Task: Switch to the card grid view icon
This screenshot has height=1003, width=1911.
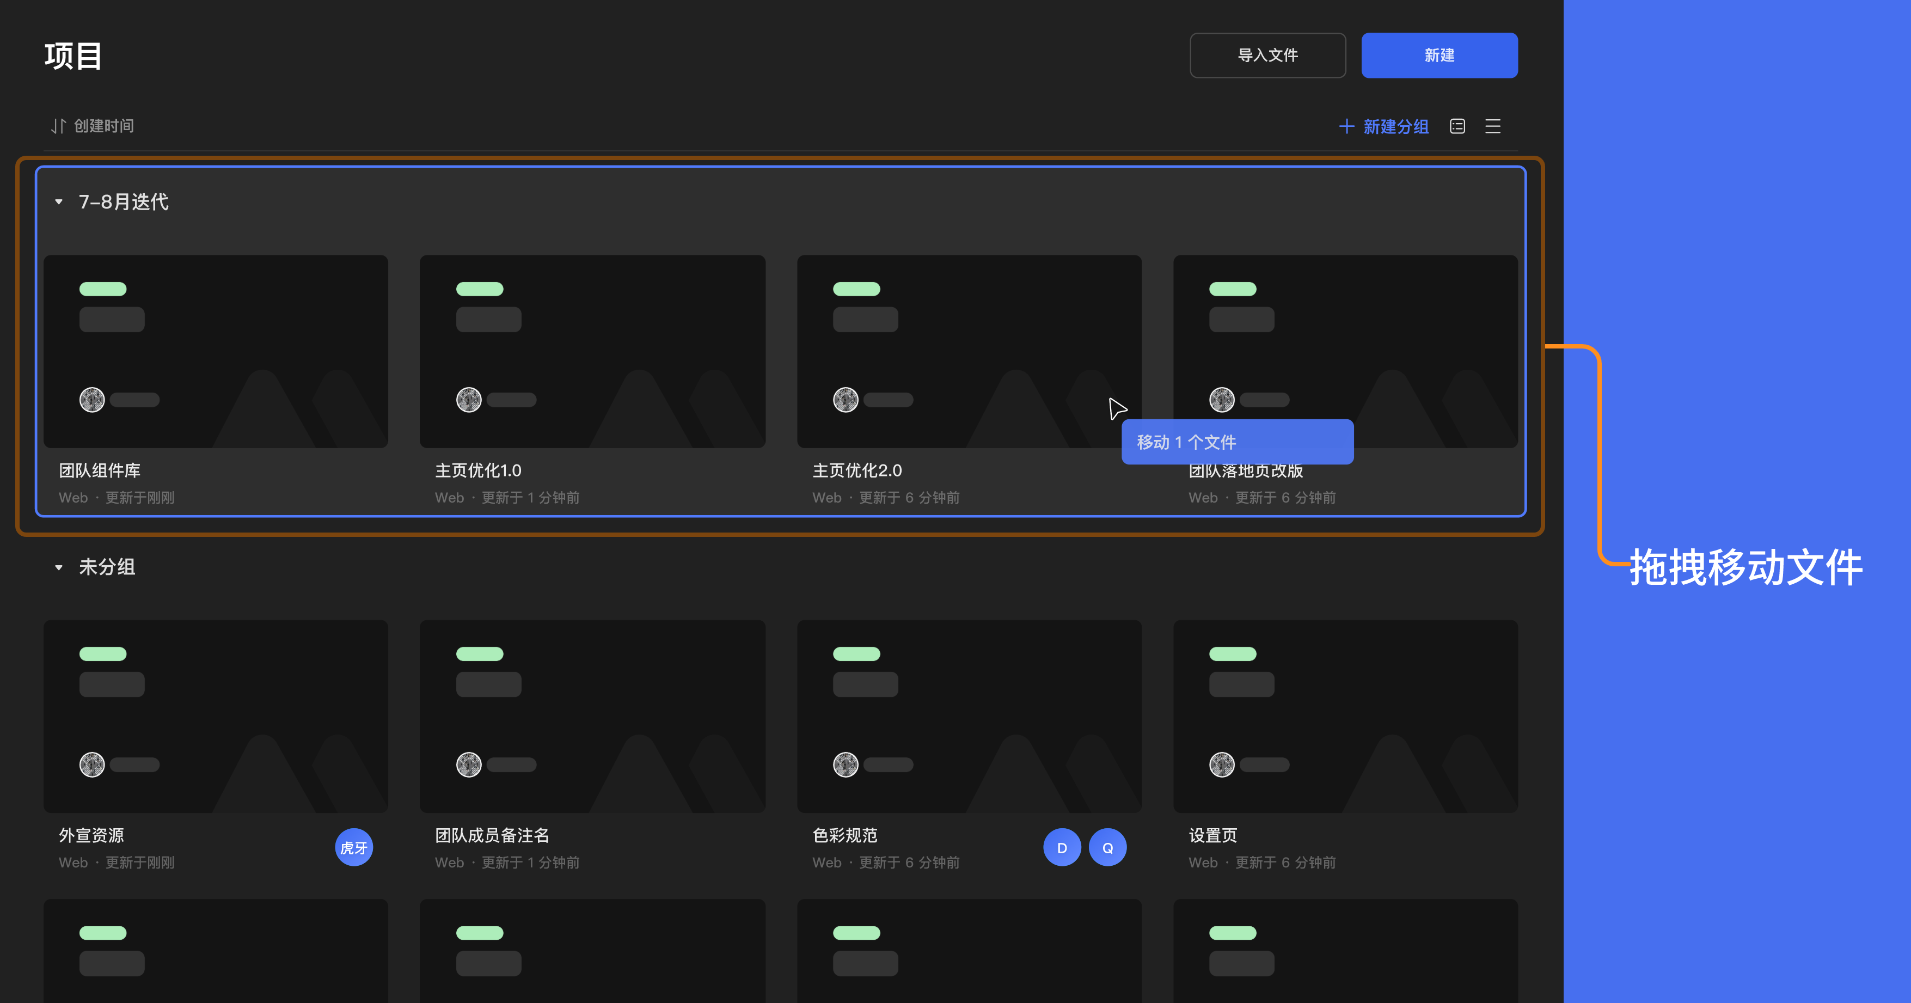Action: coord(1457,126)
